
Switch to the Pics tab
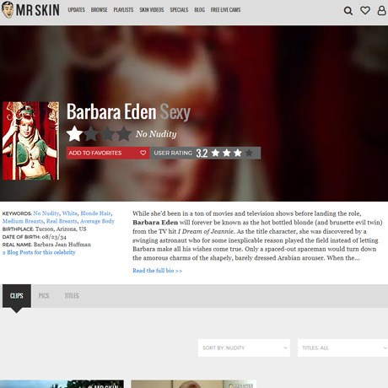click(44, 296)
